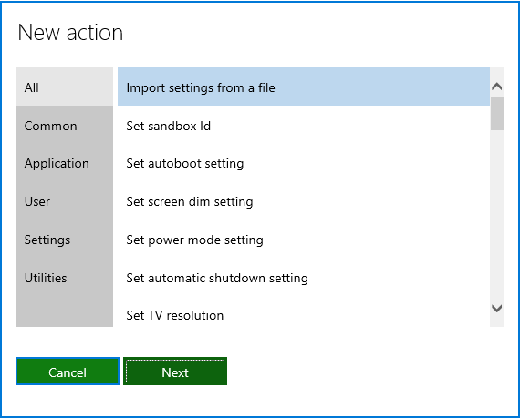Pick the Set sandbox Id action
Screen dimensions: 520x418
pos(304,126)
